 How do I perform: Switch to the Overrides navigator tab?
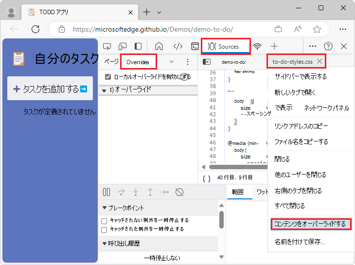point(139,62)
